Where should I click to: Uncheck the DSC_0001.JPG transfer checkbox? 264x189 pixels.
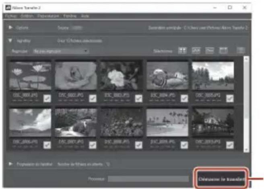tap(47, 99)
